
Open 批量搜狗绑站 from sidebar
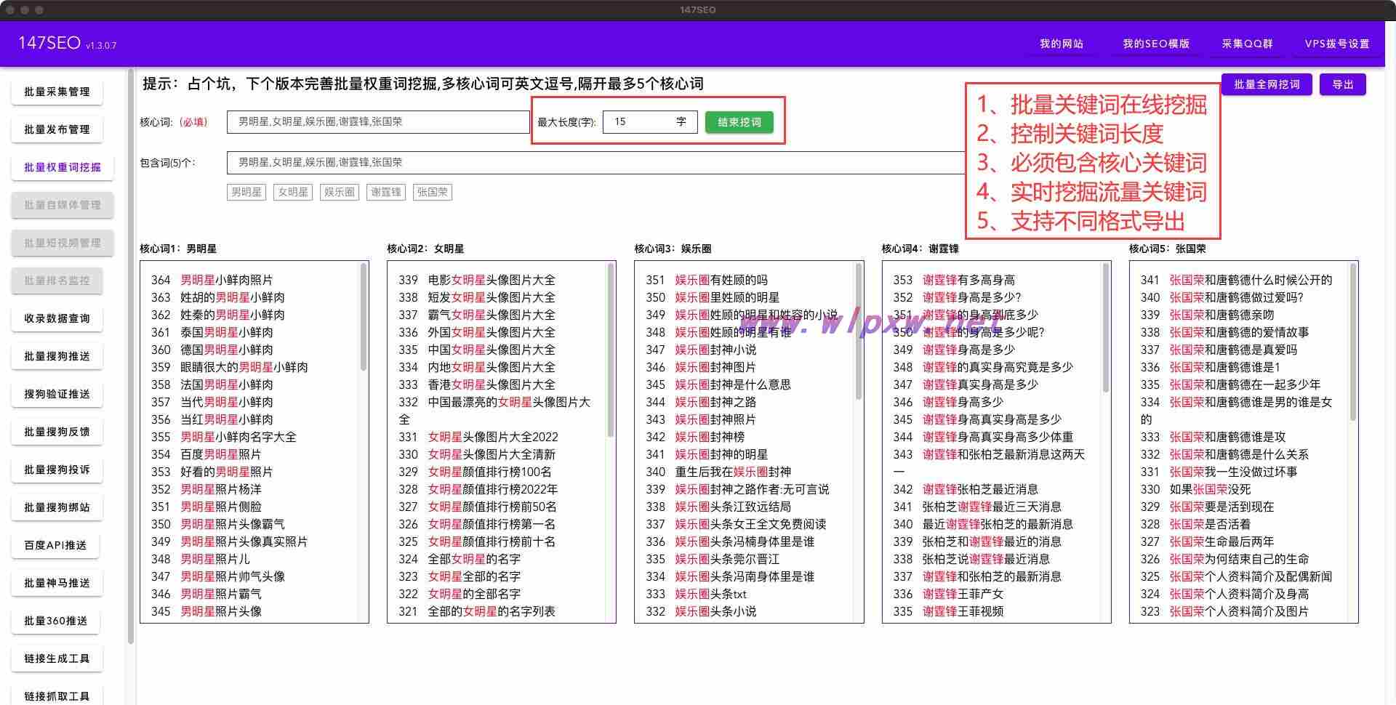pyautogui.click(x=57, y=507)
